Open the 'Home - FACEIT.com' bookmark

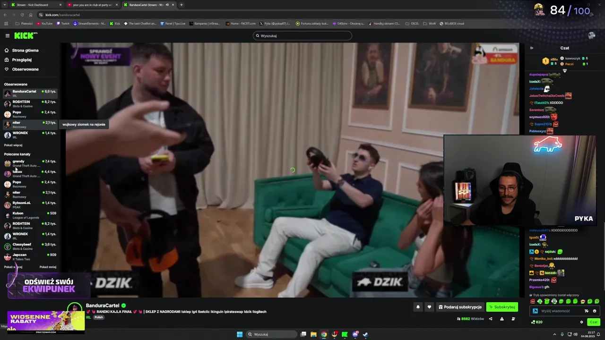pos(241,23)
